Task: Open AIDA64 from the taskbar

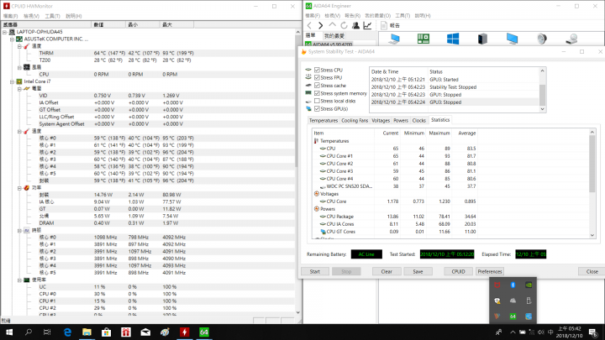Action: [x=204, y=332]
